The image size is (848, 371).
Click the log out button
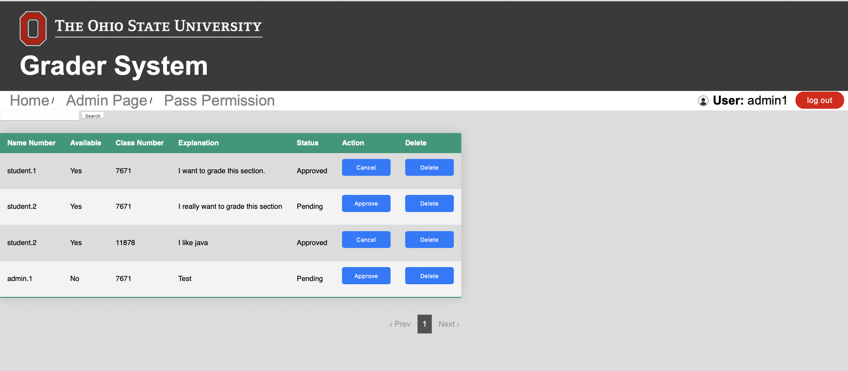coord(819,100)
